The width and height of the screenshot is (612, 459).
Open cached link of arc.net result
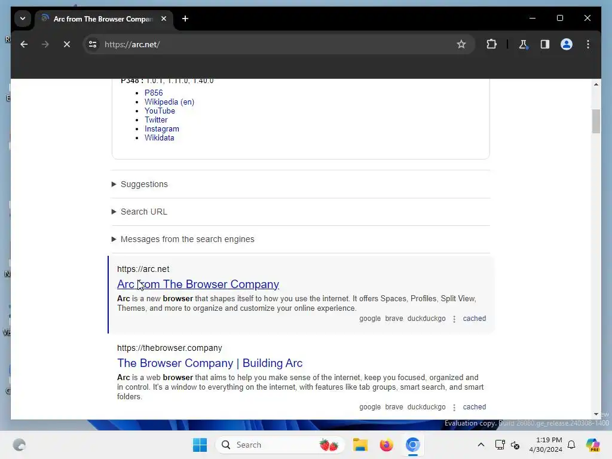point(474,319)
